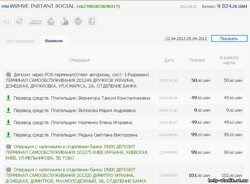Open the 'Оплата в Internet' option
Screen dimensions: 250x184
pyautogui.click(x=36, y=22)
